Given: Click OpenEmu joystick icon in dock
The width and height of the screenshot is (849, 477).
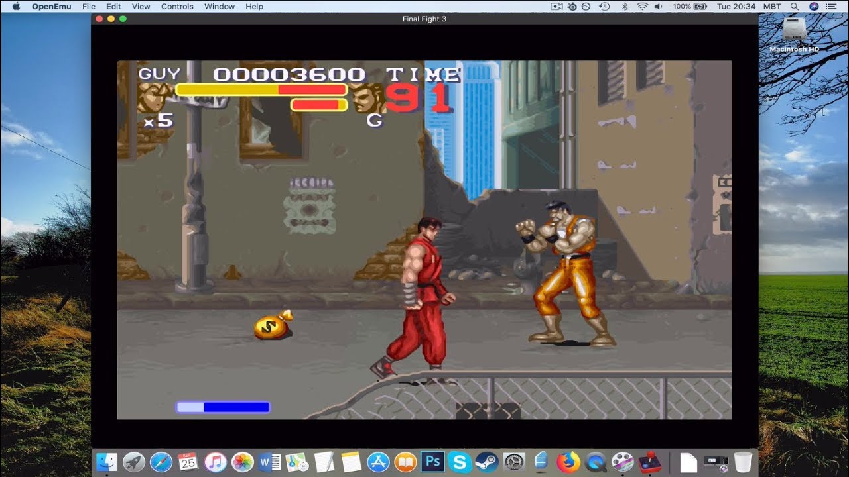Looking at the screenshot, I should pyautogui.click(x=649, y=462).
